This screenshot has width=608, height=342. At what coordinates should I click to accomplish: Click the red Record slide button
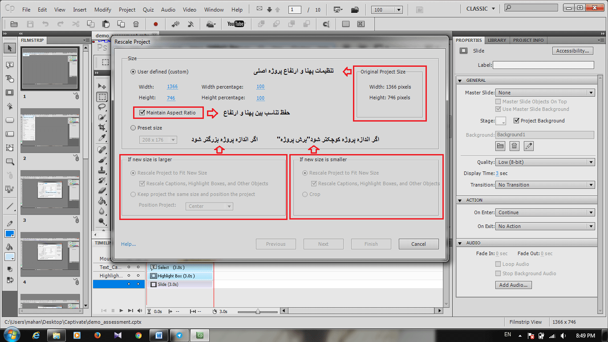[x=156, y=24]
